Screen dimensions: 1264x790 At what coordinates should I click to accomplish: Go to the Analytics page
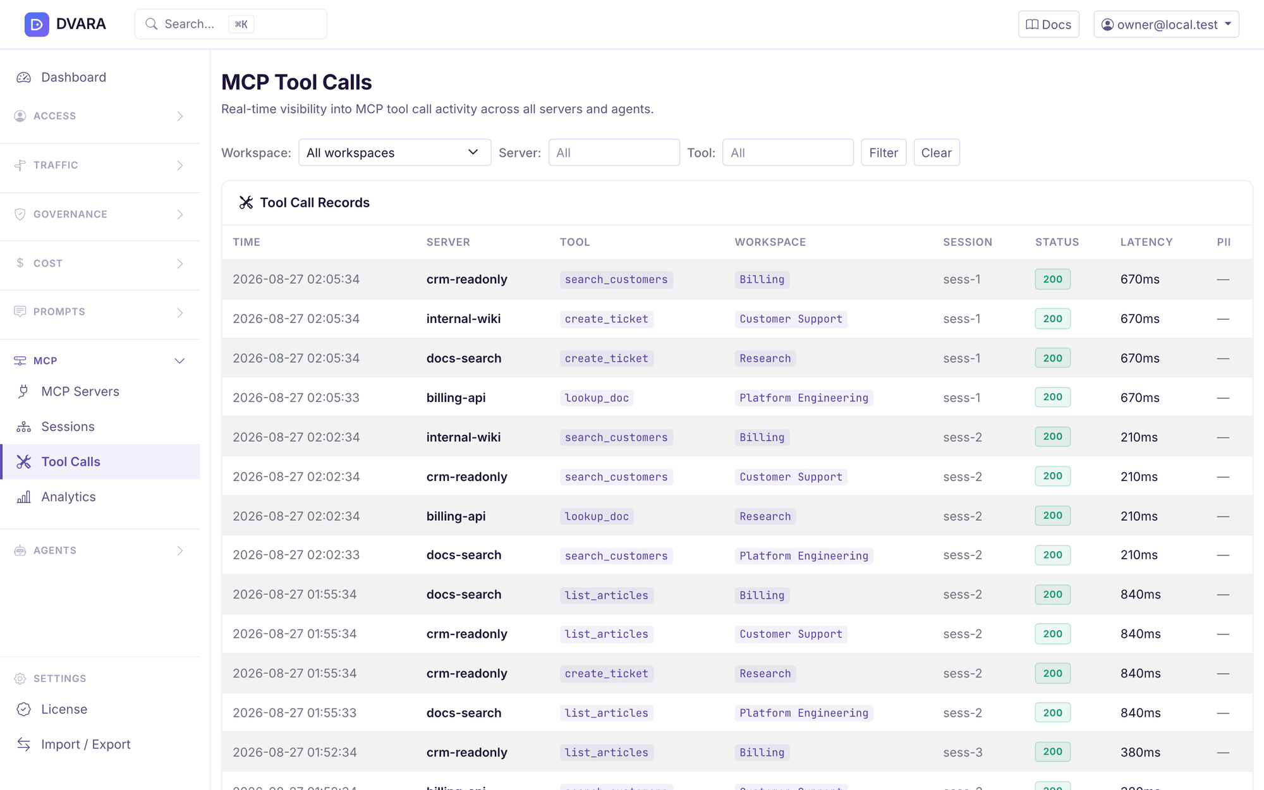(x=100, y=497)
